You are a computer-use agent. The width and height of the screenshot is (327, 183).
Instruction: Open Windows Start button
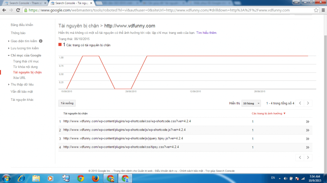[x=6, y=178]
